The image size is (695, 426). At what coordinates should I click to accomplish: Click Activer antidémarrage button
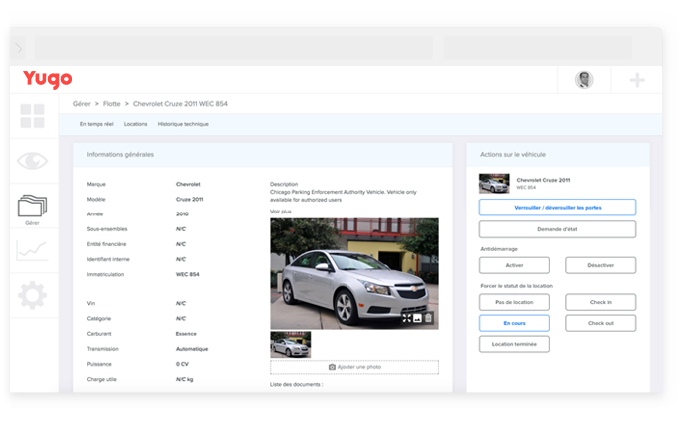(514, 265)
